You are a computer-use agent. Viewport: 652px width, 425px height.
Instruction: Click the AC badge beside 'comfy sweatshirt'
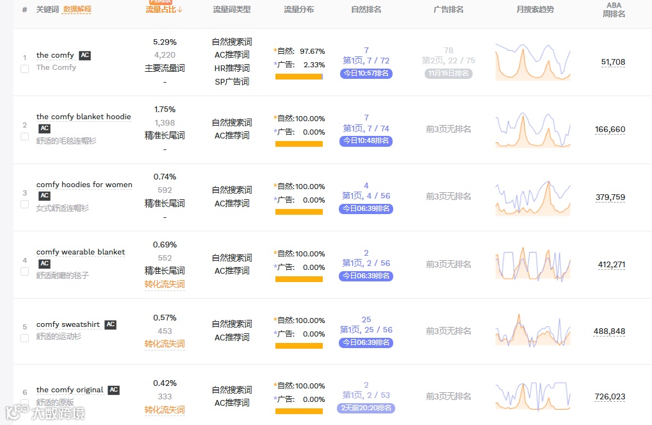(110, 324)
